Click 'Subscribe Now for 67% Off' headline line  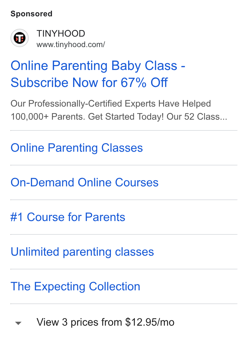pos(89,83)
